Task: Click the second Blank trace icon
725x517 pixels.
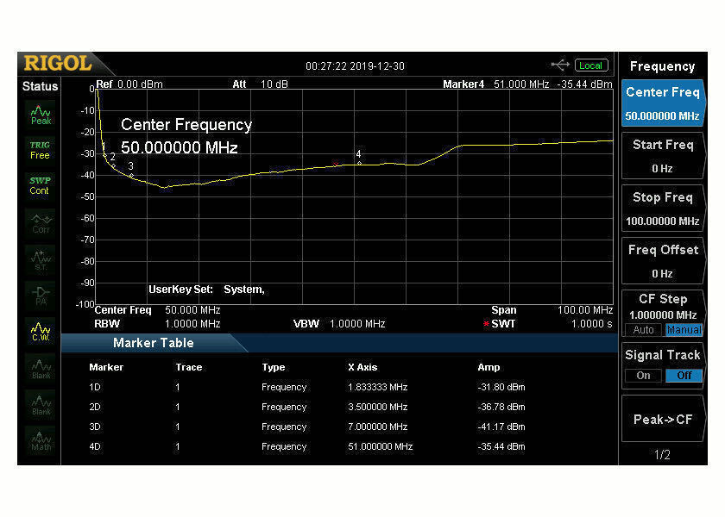Action: click(x=41, y=405)
